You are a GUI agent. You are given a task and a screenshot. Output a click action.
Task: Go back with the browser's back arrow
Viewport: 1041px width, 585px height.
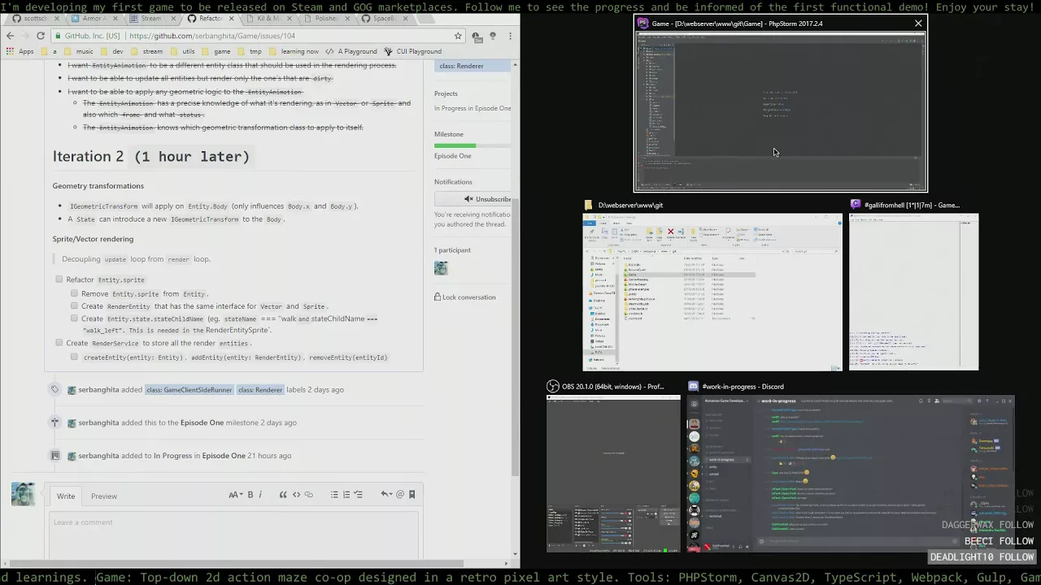(10, 36)
